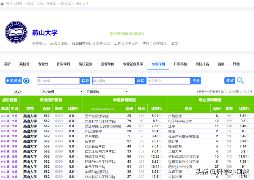The width and height of the screenshot is (254, 180).
Task: Click 生源 link in 体育学院 row
Action: pyautogui.click(x=14, y=136)
